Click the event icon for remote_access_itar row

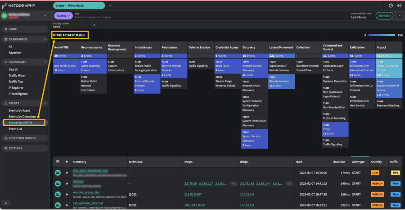[58, 194]
